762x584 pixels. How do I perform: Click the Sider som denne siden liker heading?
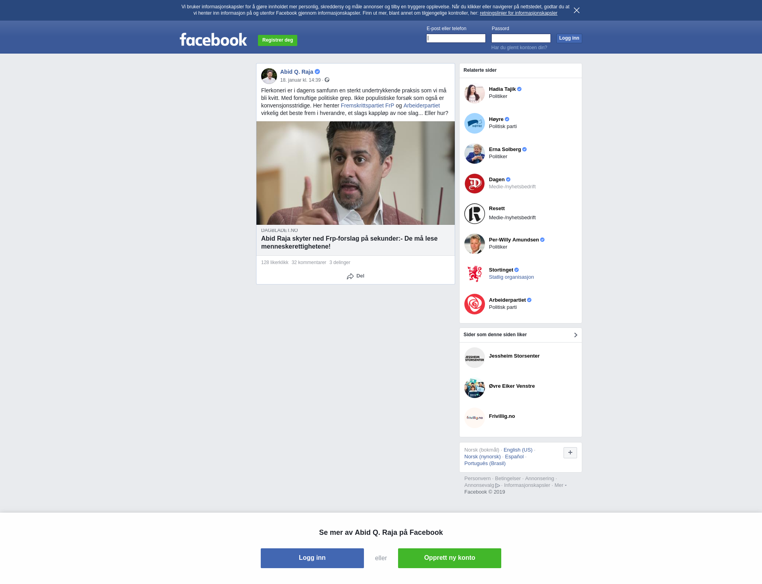(x=495, y=335)
